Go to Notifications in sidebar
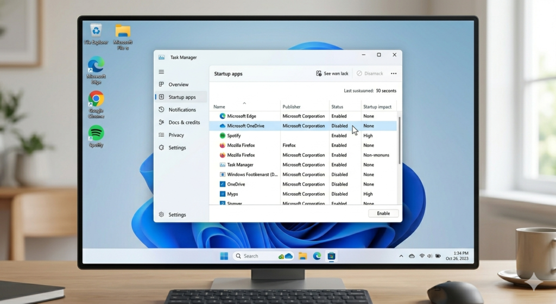 (x=181, y=110)
